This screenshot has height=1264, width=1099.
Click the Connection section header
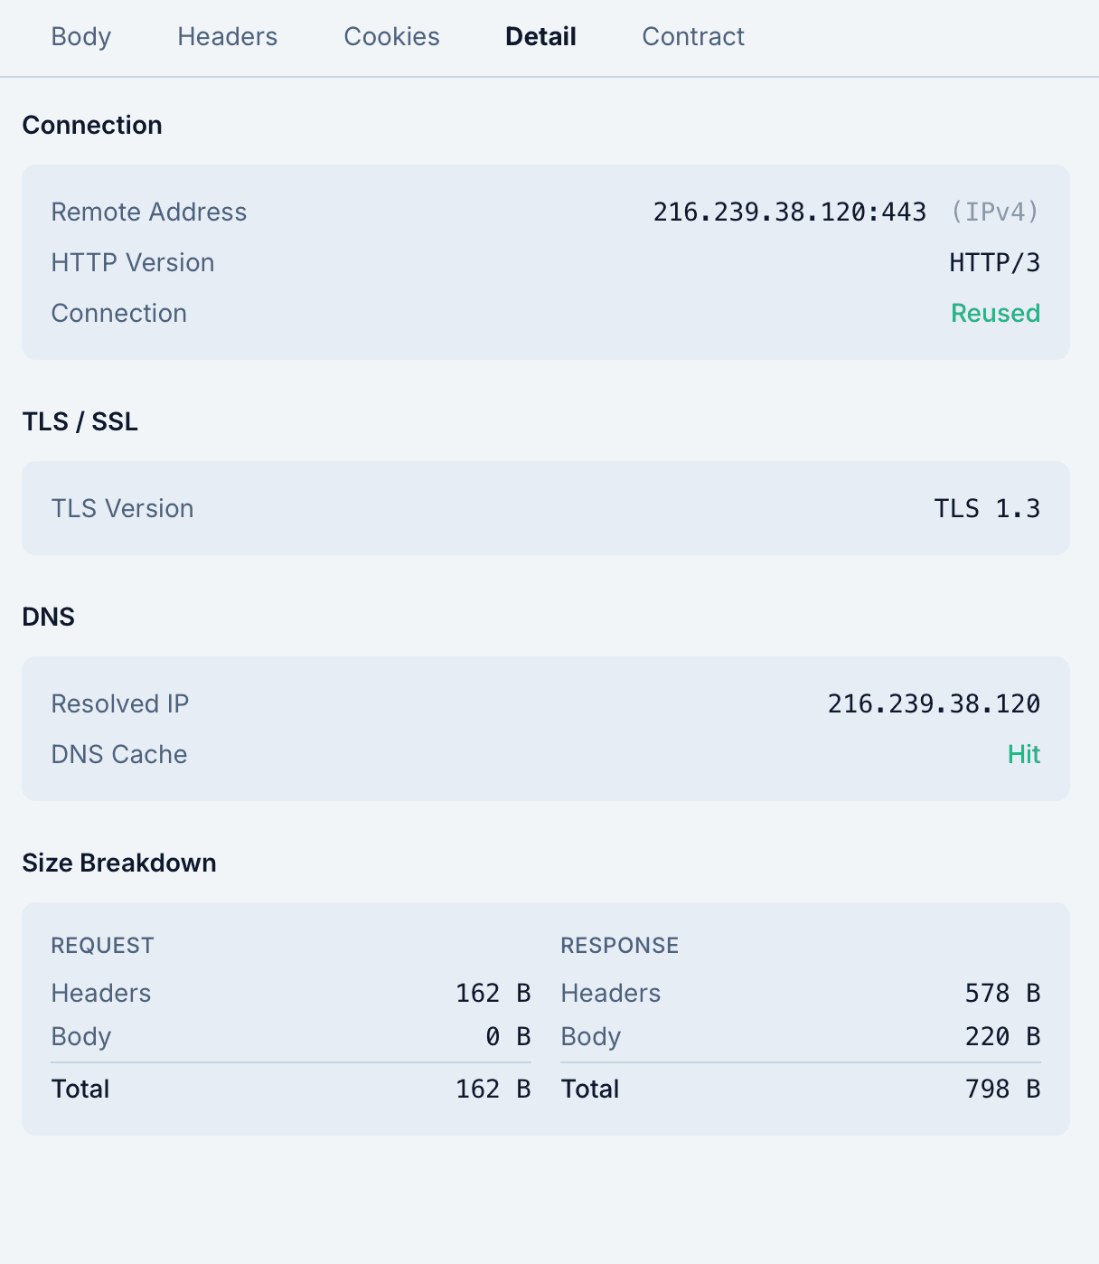92,125
